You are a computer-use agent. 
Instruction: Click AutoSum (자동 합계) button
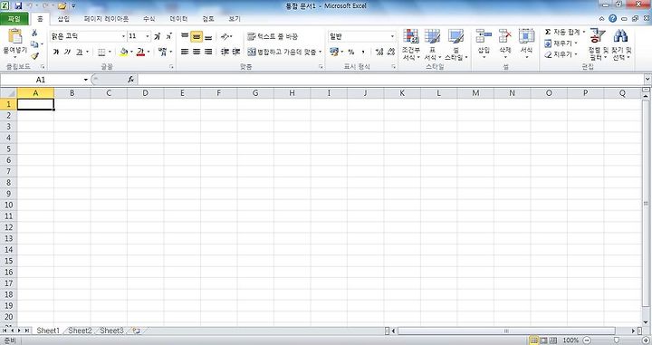click(x=564, y=32)
